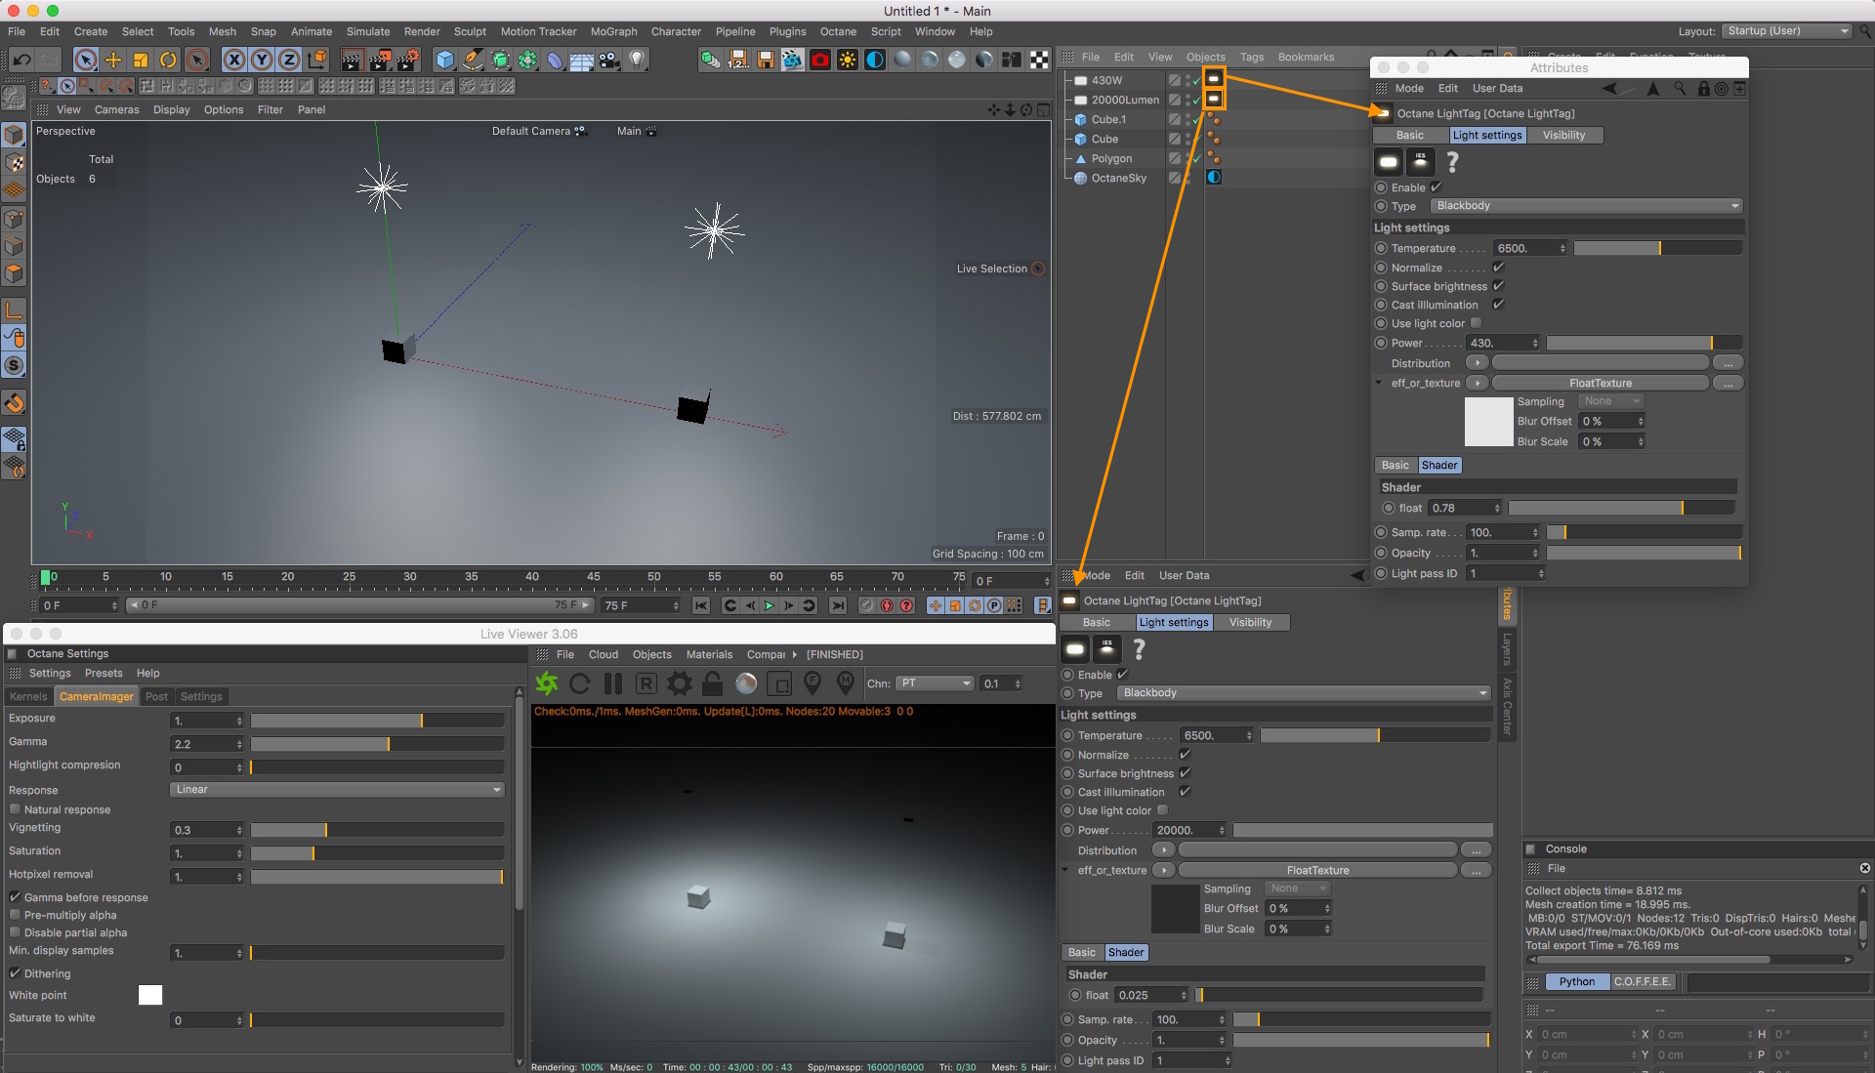This screenshot has width=1875, height=1073.
Task: Toggle Use light color in lower panel
Action: tap(1162, 810)
